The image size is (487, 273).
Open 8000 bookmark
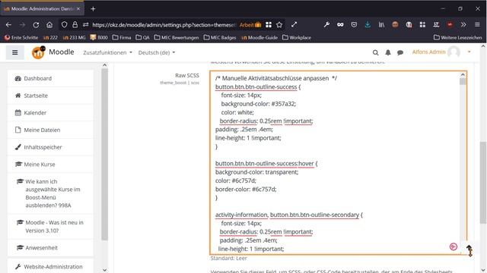tap(98, 37)
